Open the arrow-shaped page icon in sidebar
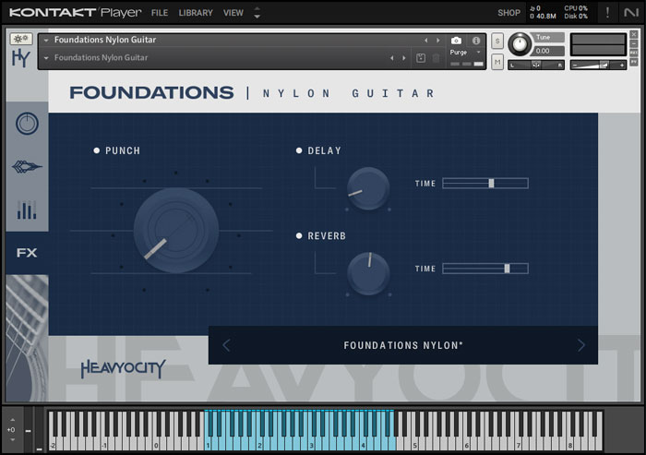This screenshot has width=646, height=455. point(27,166)
